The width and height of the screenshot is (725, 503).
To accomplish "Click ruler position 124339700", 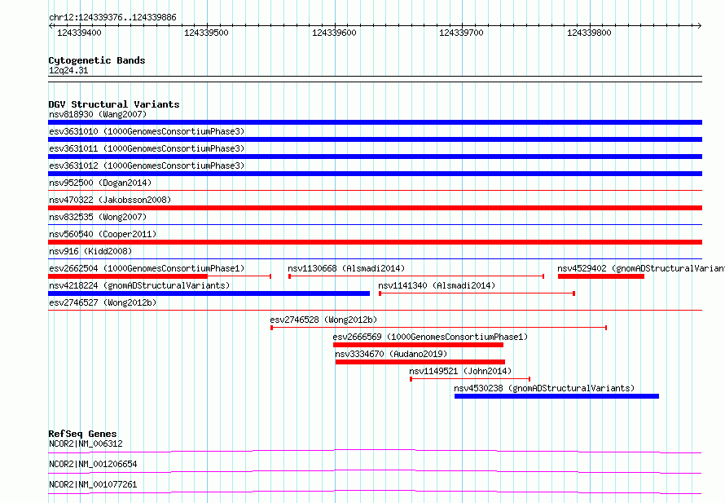I will [461, 33].
